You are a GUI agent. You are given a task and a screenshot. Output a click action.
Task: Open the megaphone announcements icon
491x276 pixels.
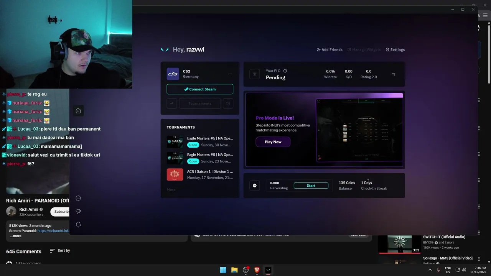78,211
